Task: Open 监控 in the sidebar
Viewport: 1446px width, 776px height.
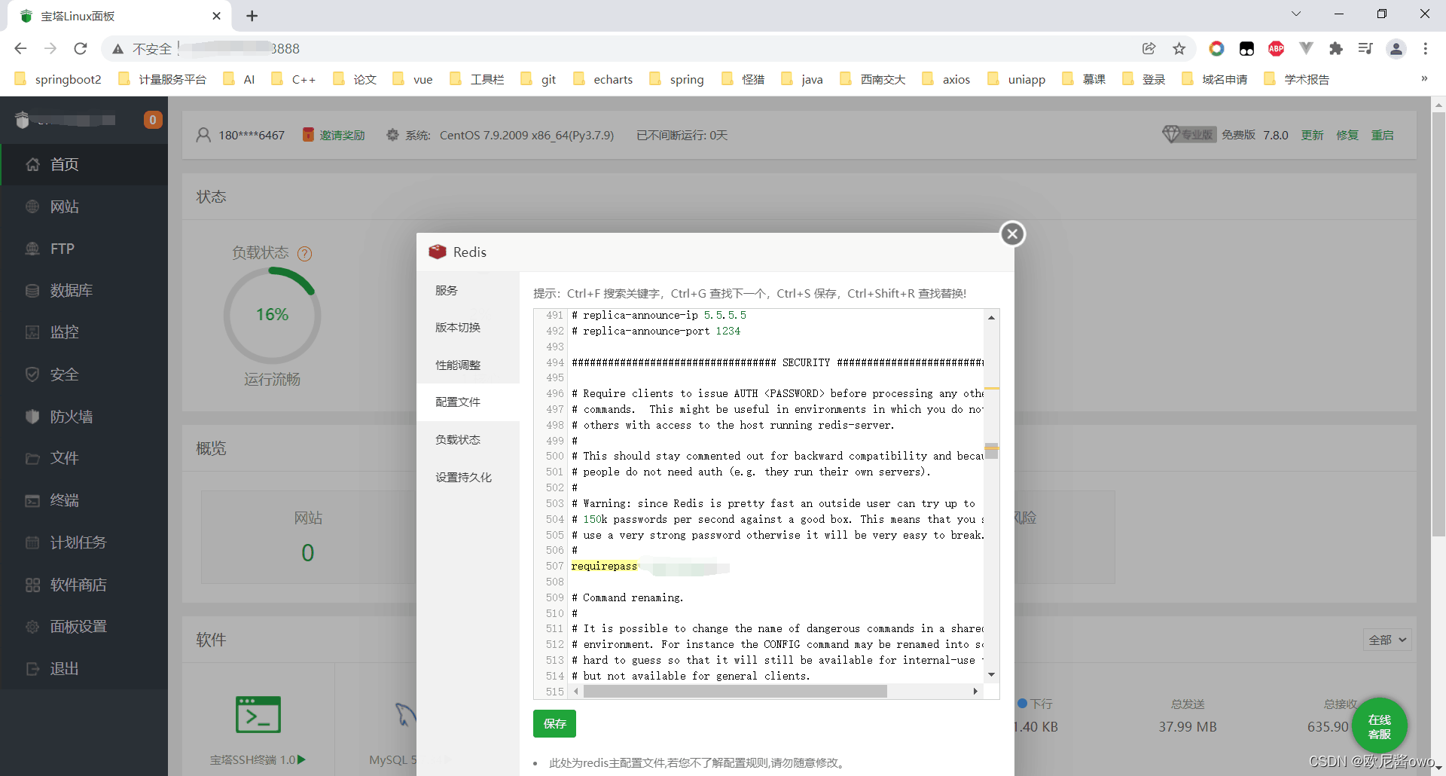Action: pos(84,332)
